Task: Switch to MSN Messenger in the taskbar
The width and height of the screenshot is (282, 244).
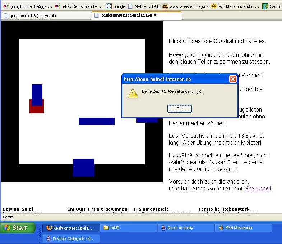Action: [x=243, y=228]
